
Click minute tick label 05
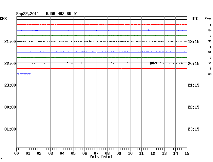click(x=73, y=153)
